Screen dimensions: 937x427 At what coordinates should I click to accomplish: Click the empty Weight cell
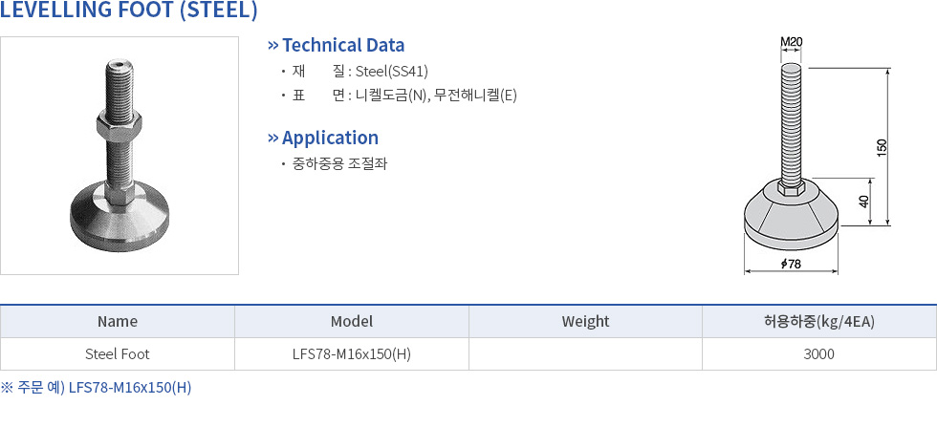click(x=585, y=354)
